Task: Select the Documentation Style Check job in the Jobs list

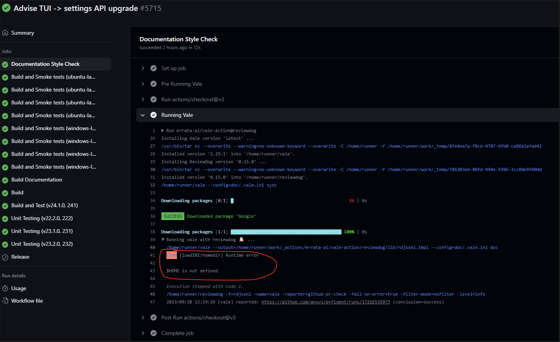Action: click(x=46, y=64)
